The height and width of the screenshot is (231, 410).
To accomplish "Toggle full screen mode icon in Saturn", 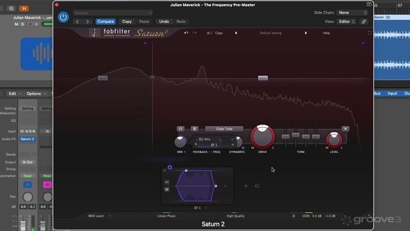I will [370, 33].
